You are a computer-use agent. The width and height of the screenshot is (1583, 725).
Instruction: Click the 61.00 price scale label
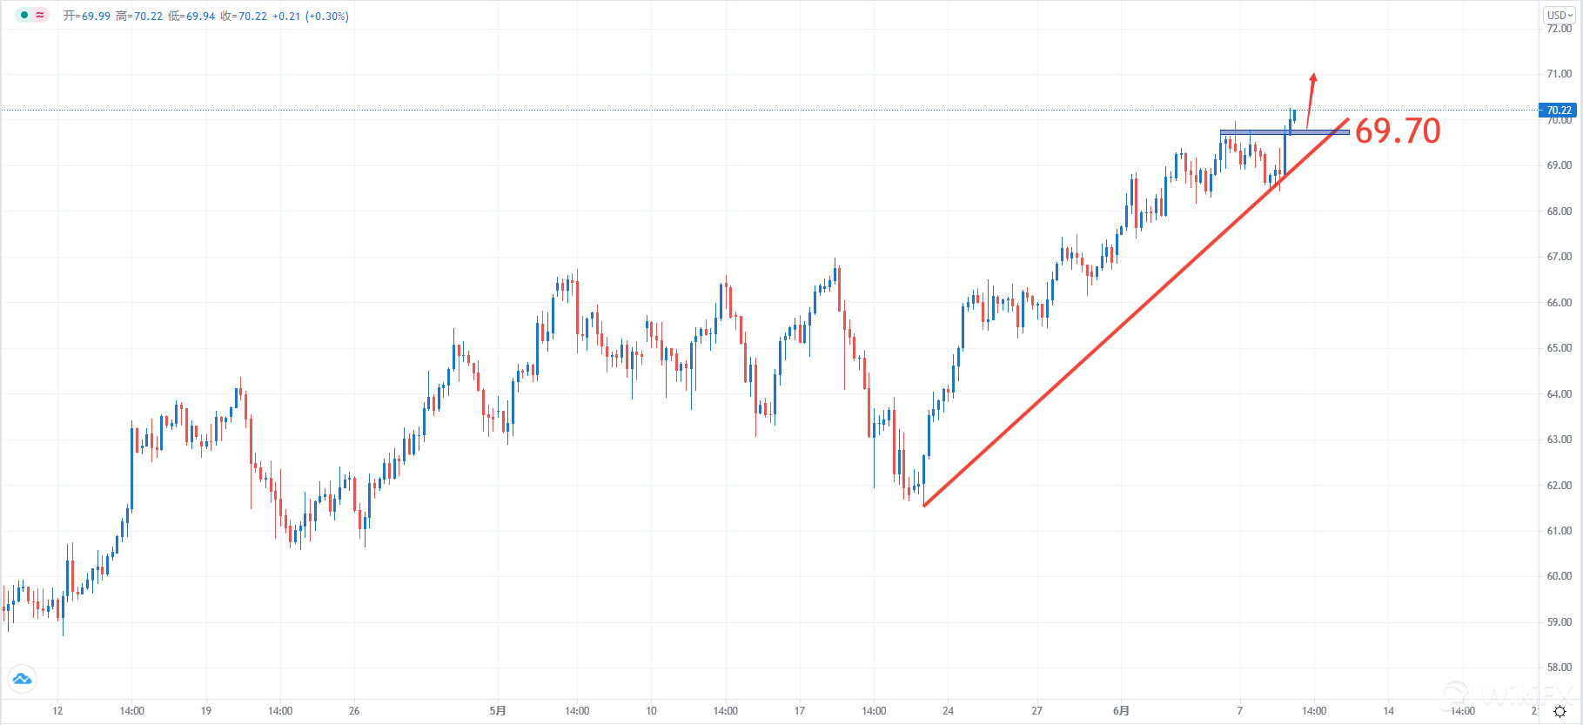1559,531
